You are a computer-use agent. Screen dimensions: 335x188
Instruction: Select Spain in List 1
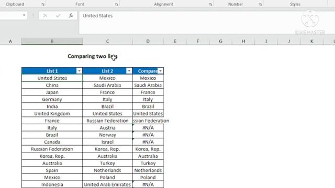(52, 170)
